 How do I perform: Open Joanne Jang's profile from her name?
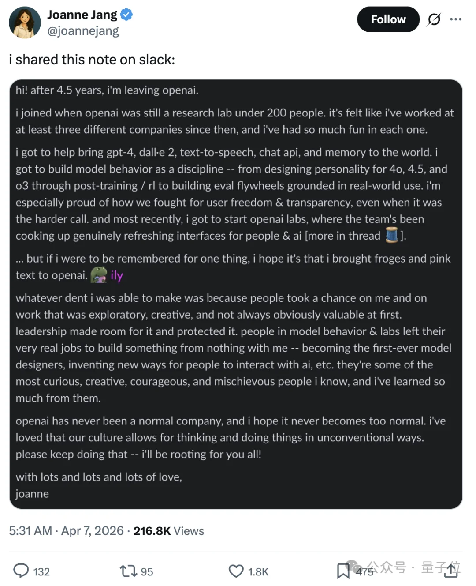(82, 14)
